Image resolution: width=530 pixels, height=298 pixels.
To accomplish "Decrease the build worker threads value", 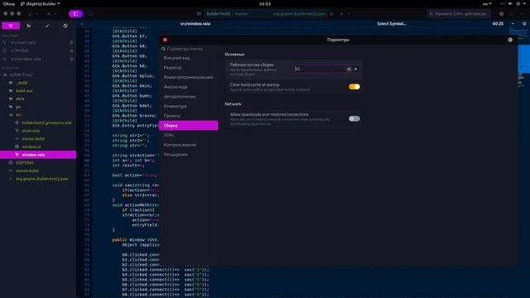I will pos(349,69).
